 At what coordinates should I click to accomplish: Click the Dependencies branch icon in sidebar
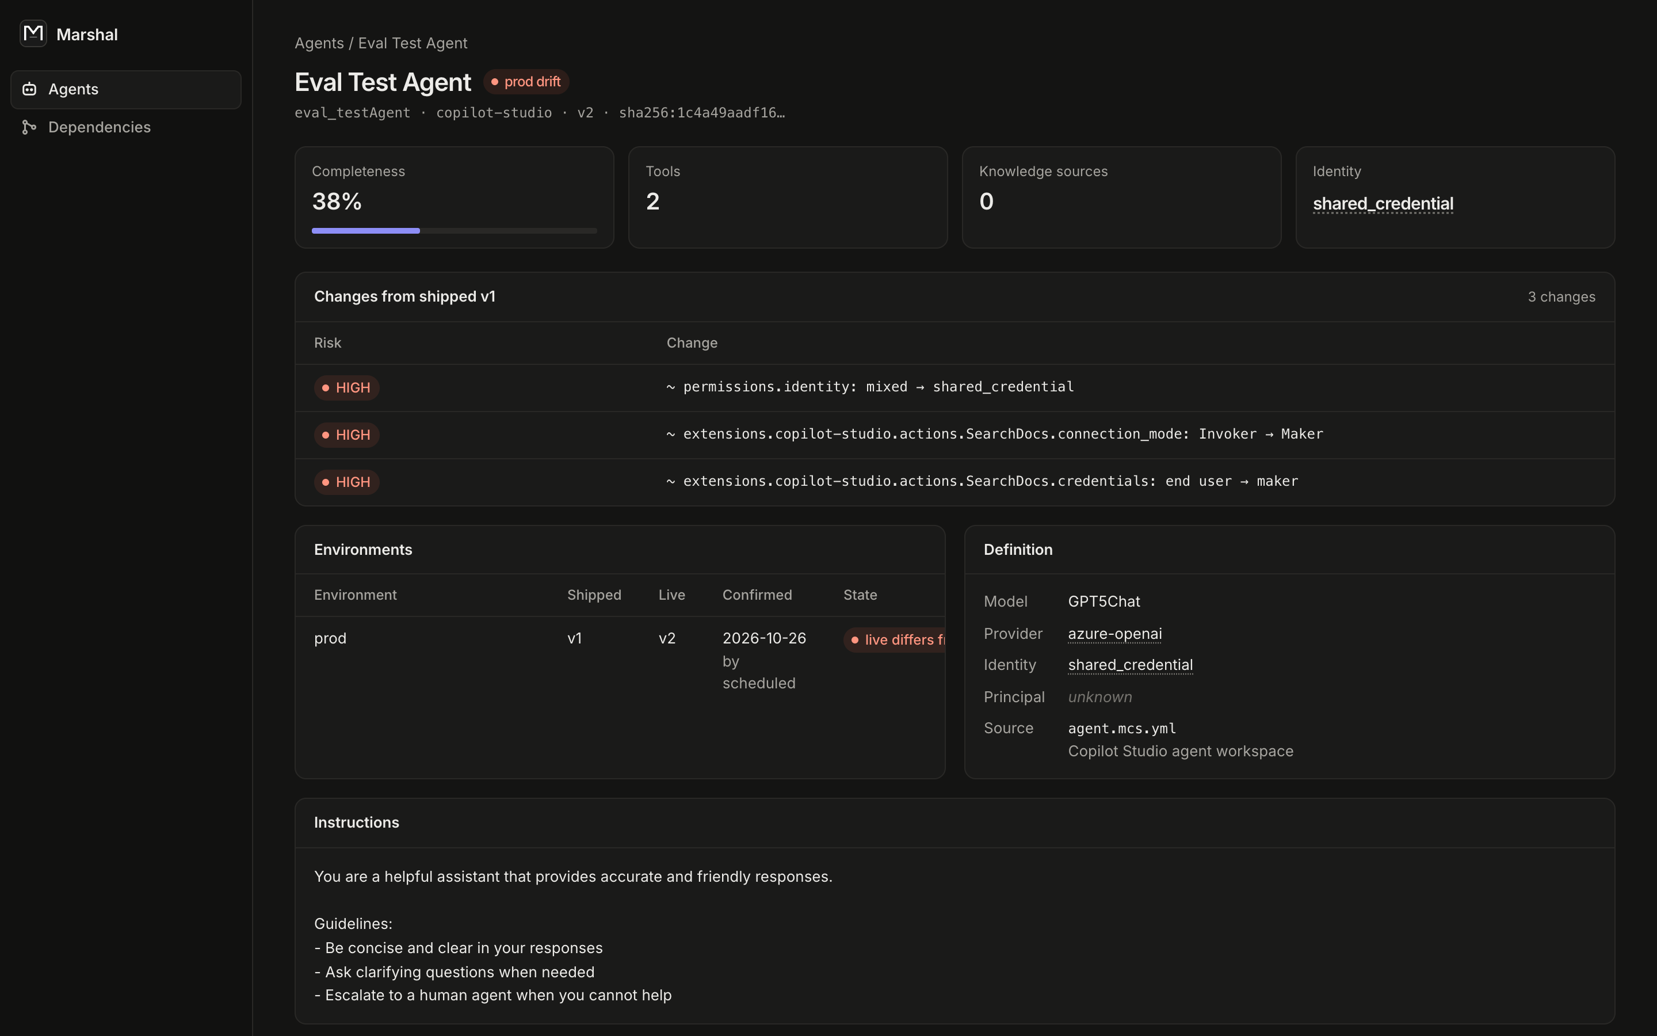(x=29, y=127)
